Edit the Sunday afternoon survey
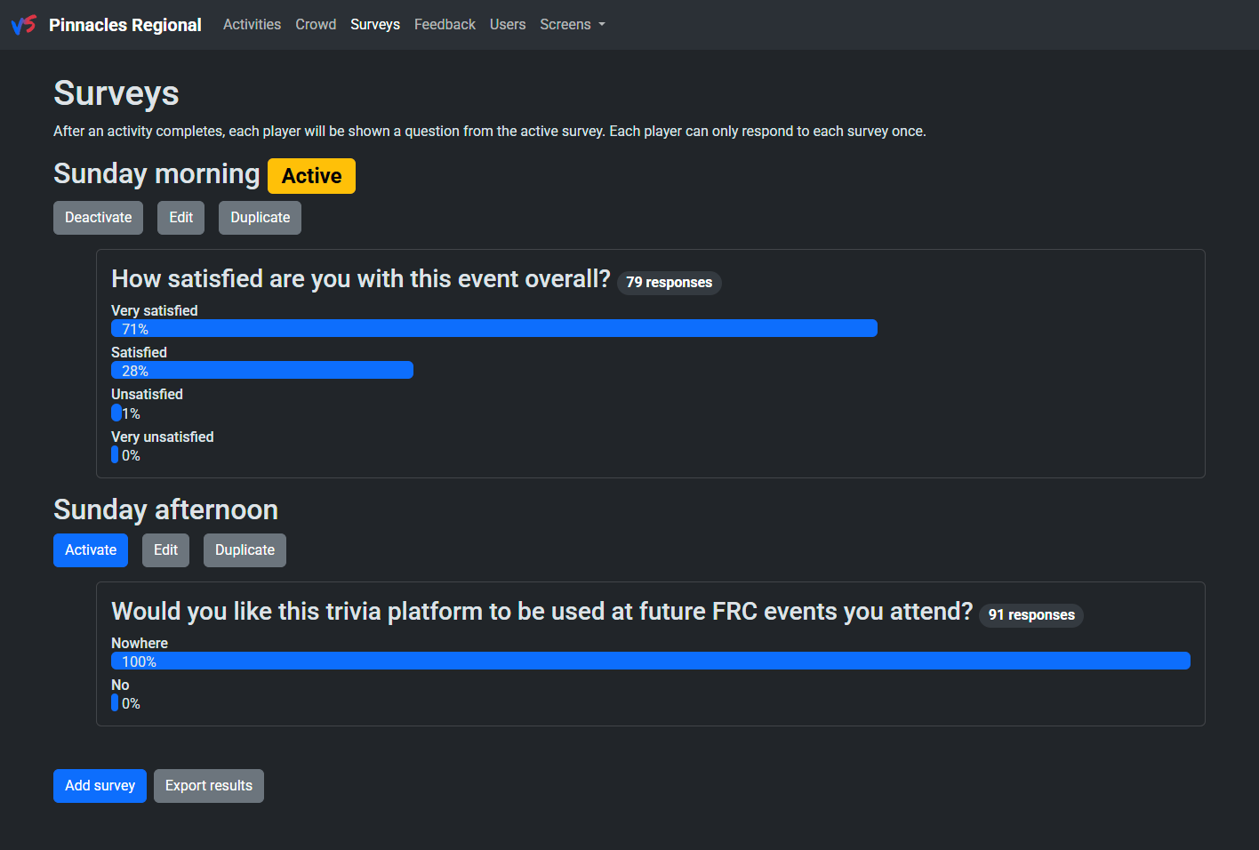Viewport: 1259px width, 850px height. point(165,550)
